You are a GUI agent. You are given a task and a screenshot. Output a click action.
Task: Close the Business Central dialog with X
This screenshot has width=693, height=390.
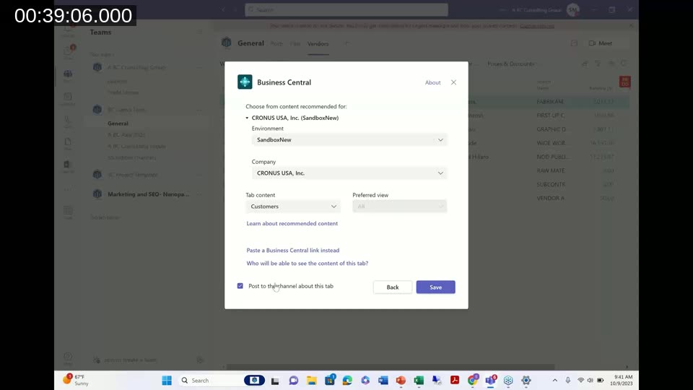point(453,82)
